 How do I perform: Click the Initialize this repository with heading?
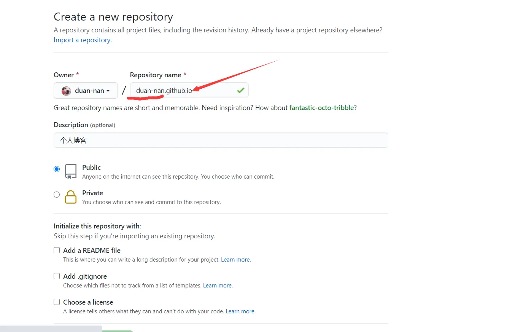tap(97, 226)
